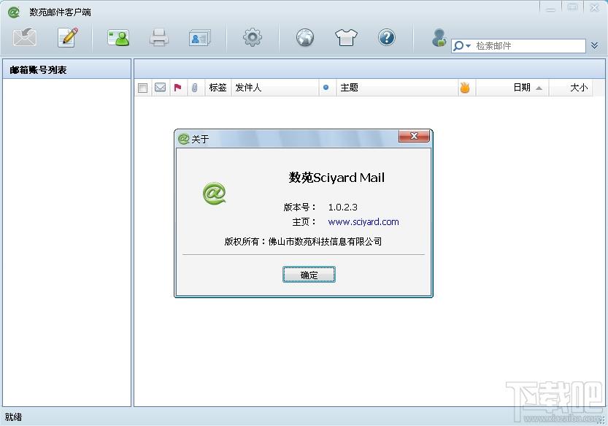This screenshot has width=608, height=426.
Task: Change skin with the T-shirt icon
Action: pos(346,37)
